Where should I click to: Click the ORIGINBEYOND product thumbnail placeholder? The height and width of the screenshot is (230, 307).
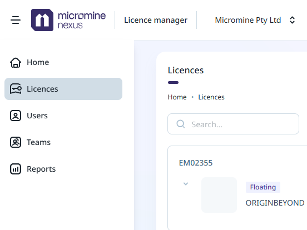click(219, 195)
